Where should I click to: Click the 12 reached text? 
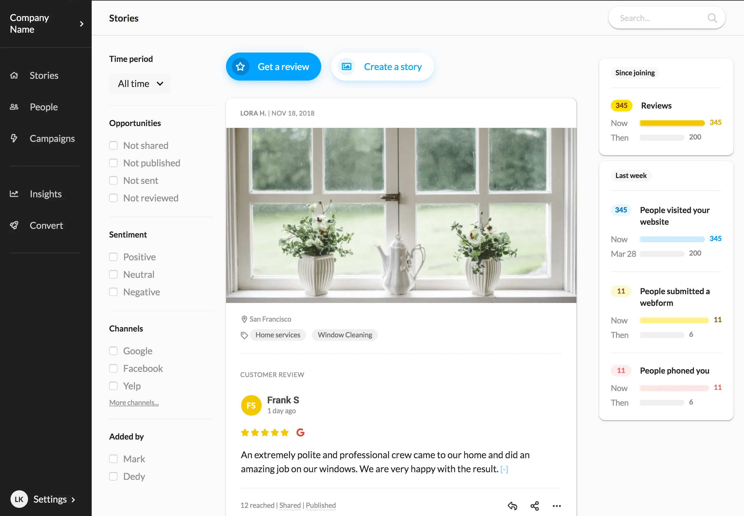[257, 505]
